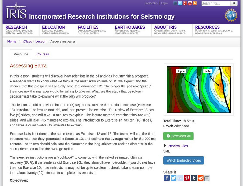This screenshot has height=186, width=243.
Task: Open the YouTube icon in header
Action: click(190, 3)
